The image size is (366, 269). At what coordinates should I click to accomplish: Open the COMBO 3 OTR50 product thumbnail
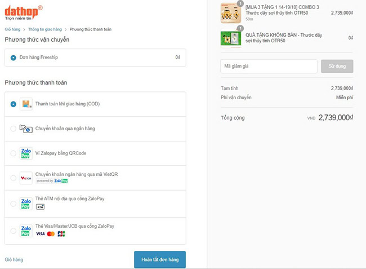coord(231,13)
